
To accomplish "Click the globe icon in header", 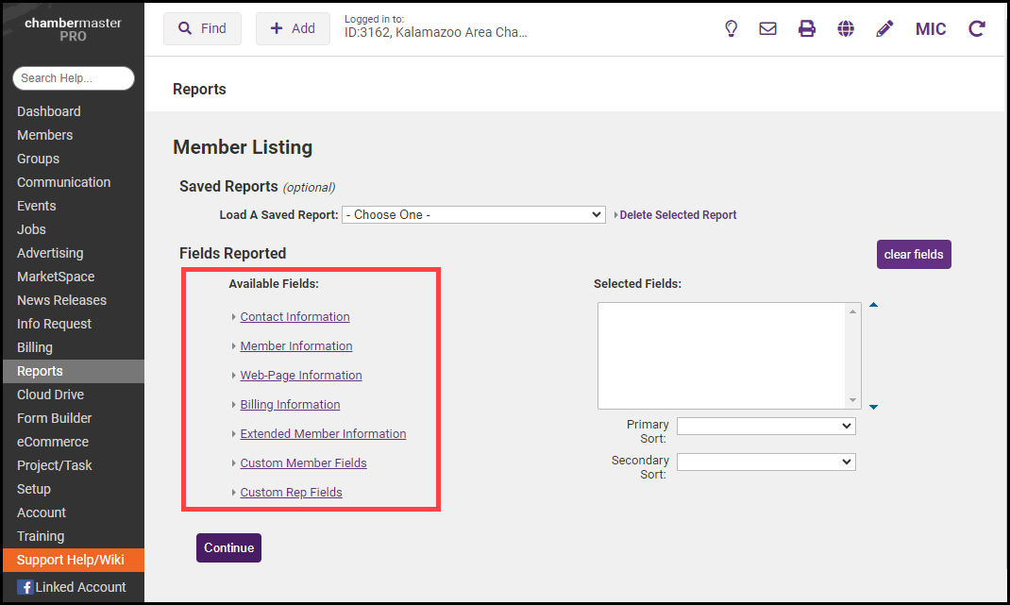I will click(846, 28).
